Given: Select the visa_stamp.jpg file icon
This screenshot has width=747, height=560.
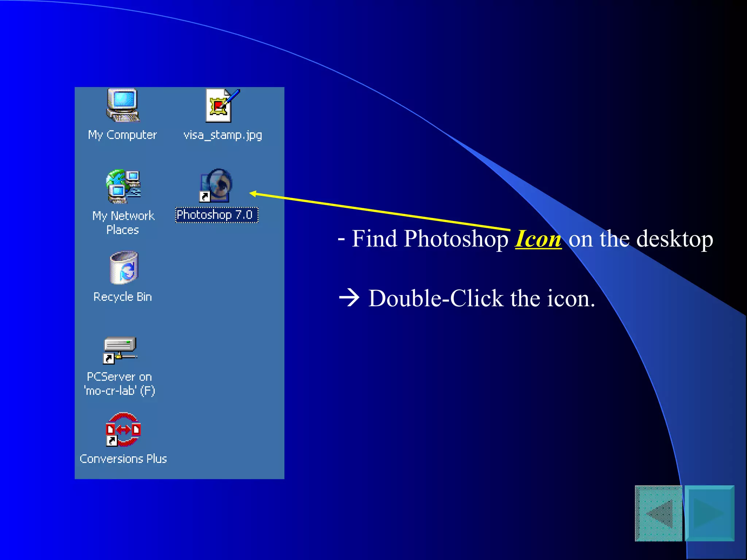Looking at the screenshot, I should [222, 105].
